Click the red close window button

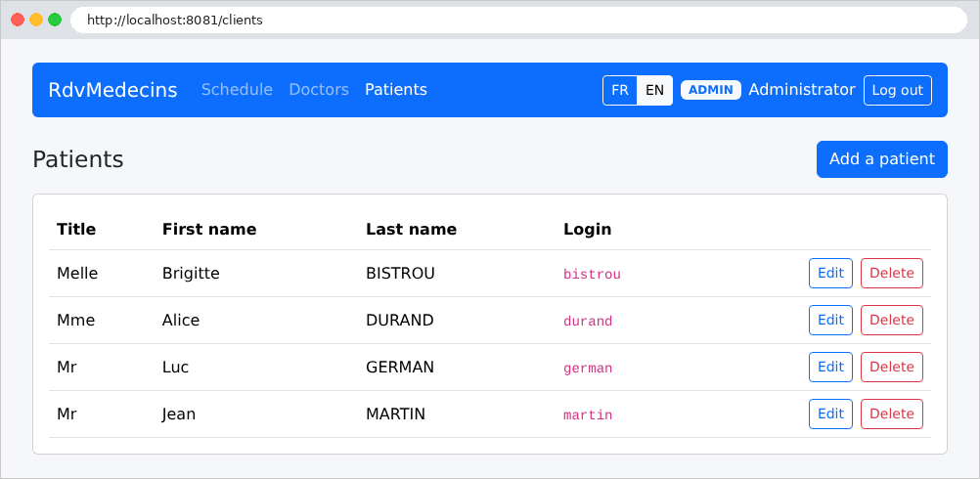[x=18, y=20]
